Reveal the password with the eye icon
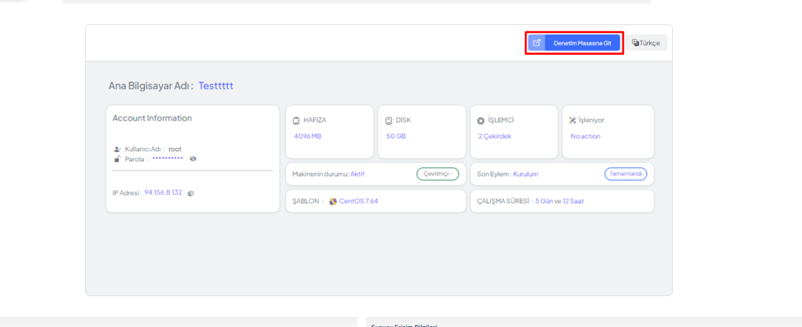This screenshot has width=802, height=327. 193,159
